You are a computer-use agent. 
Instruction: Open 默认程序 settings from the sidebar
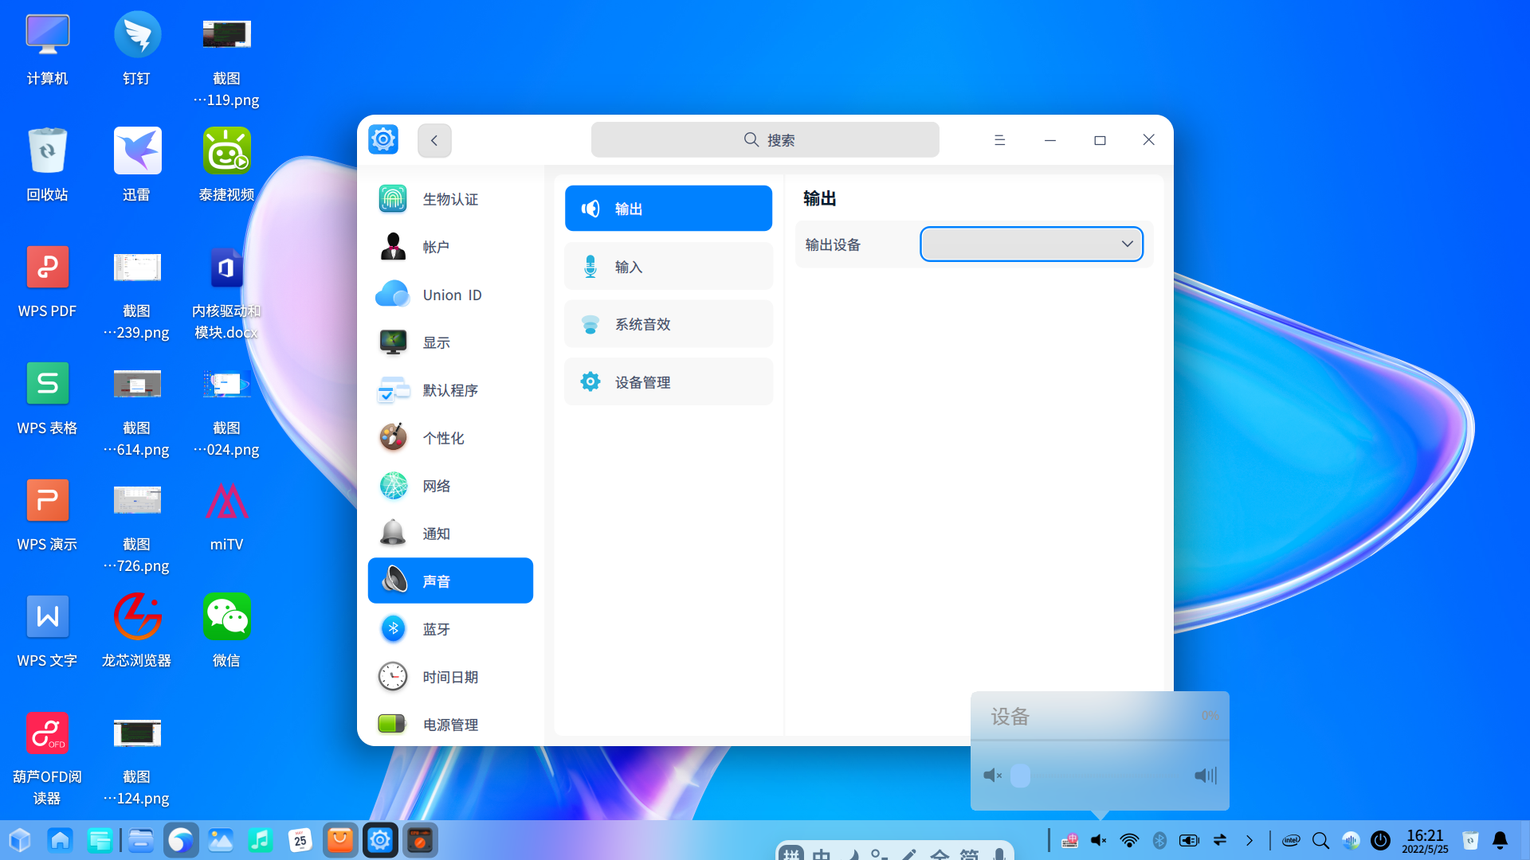[450, 390]
